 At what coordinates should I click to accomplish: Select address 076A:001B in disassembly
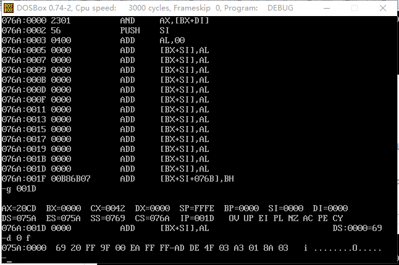click(24, 159)
